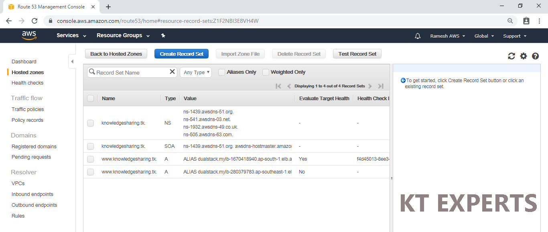Toggle the Aliases Only checkbox
Screen dimensions: 548x232
coord(221,72)
